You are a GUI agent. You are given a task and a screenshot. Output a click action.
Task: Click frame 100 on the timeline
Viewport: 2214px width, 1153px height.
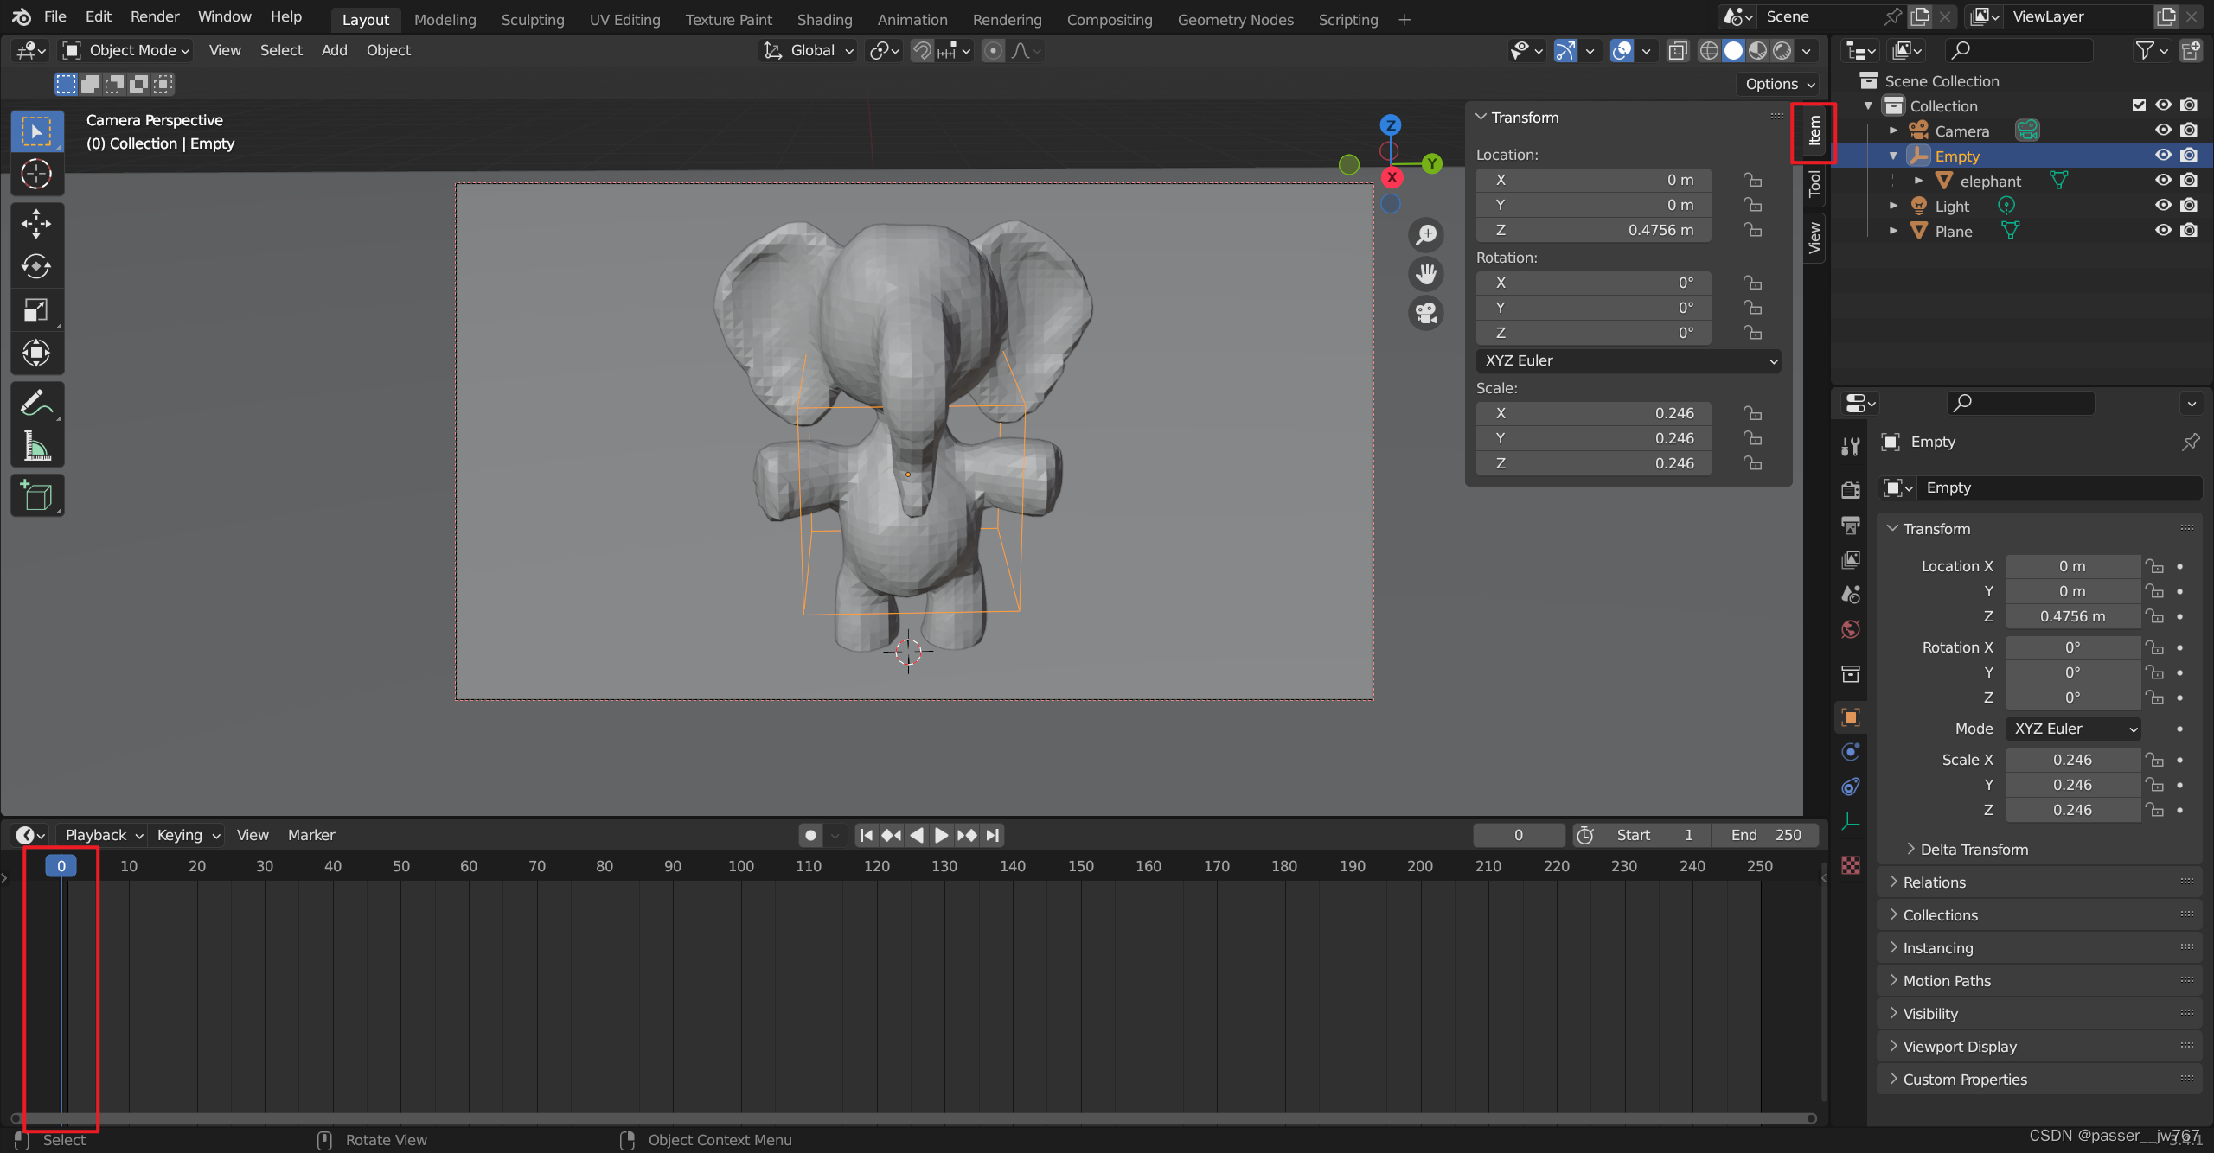pos(740,866)
